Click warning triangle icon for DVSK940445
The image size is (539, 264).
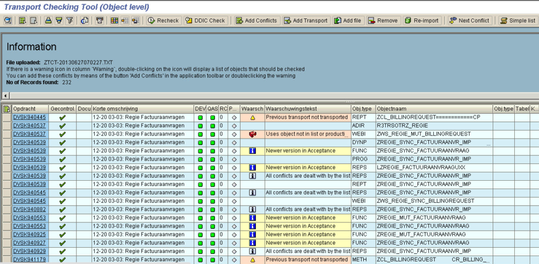(x=252, y=118)
